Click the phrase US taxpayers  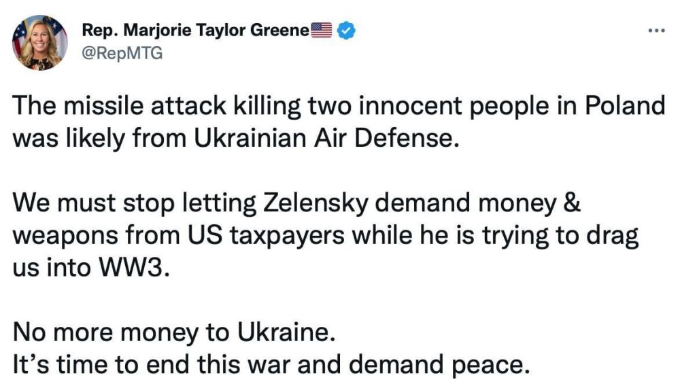click(x=266, y=235)
